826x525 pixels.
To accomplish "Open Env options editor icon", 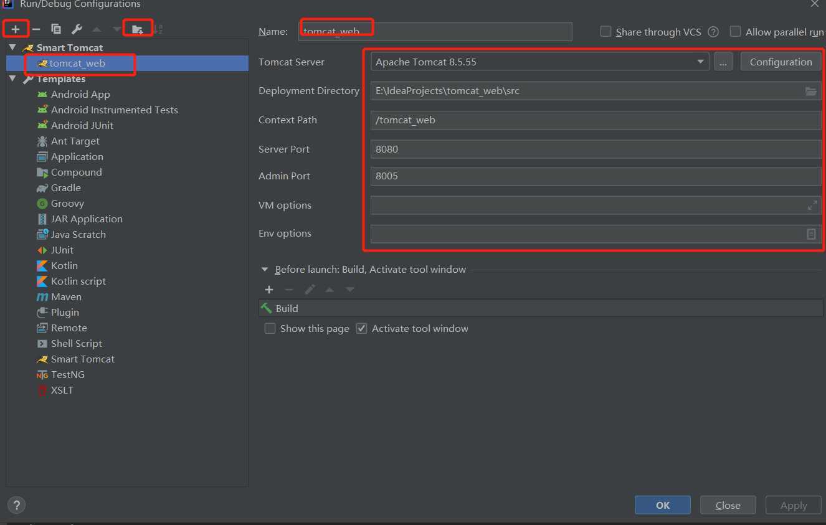I will (x=811, y=234).
